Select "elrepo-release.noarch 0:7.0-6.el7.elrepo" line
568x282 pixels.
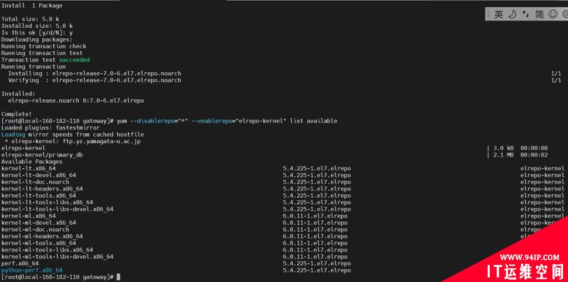click(76, 100)
